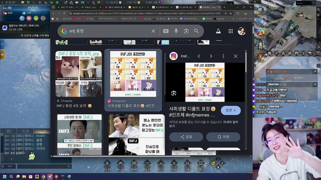This screenshot has width=321, height=180.
Task: Open the Google apps grid
Action: (x=231, y=31)
